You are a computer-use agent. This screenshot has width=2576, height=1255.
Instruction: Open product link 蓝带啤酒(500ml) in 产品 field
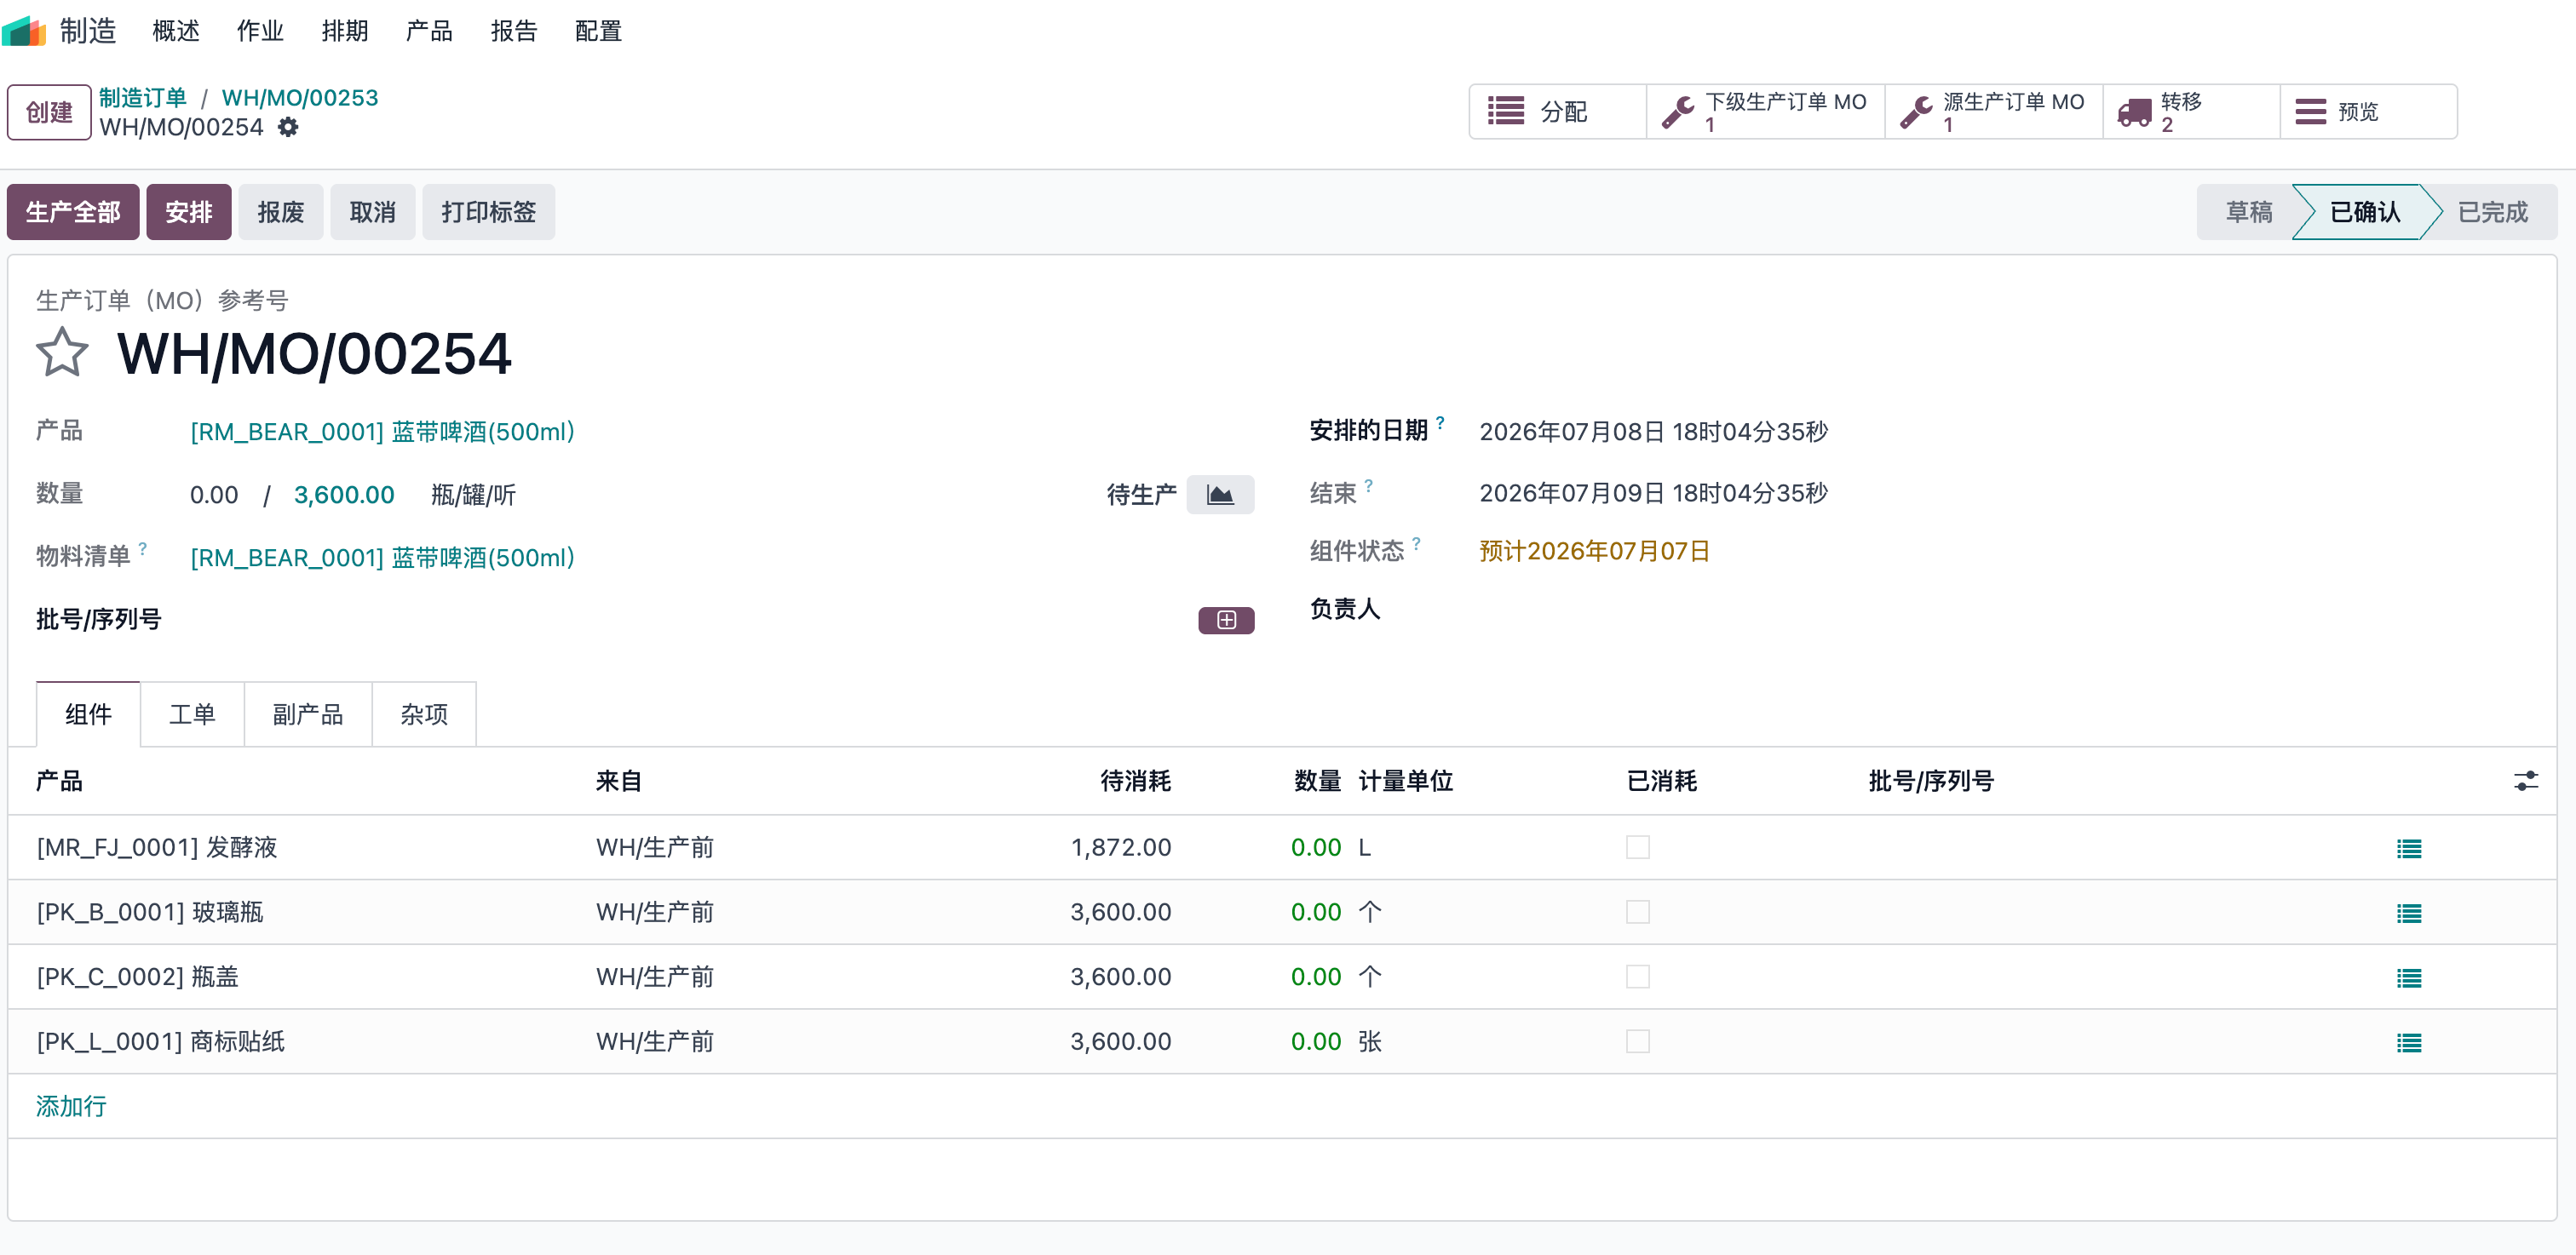click(383, 432)
